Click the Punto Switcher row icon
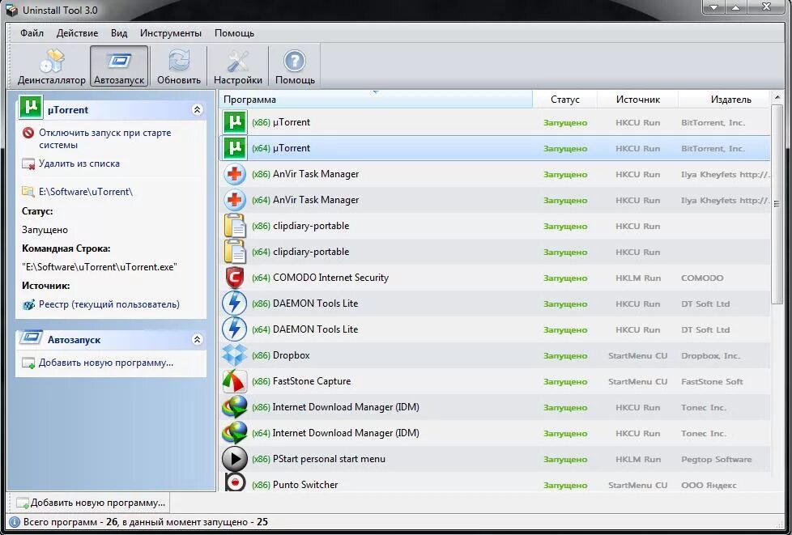792x535 pixels. (x=235, y=483)
